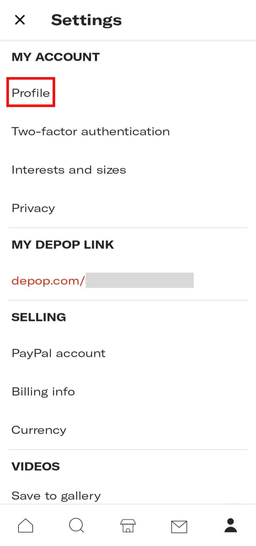Open Interests and sizes settings
The width and height of the screenshot is (256, 546).
tap(69, 170)
